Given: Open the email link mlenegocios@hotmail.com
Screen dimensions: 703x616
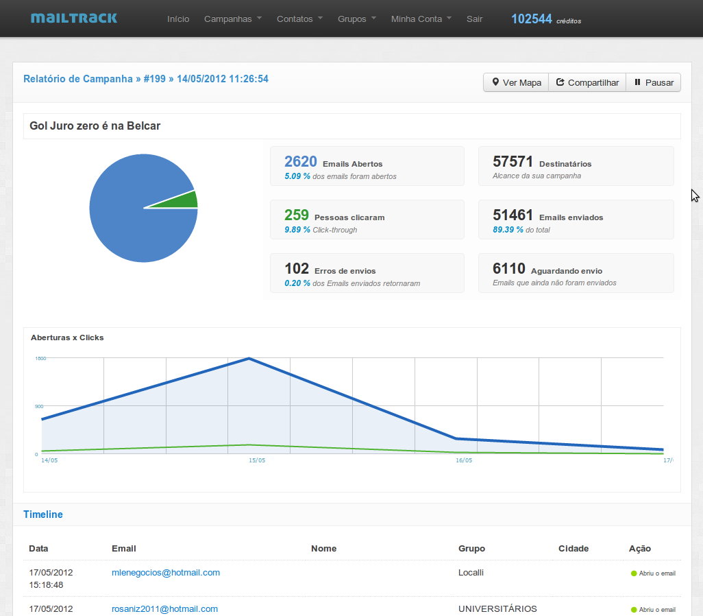Looking at the screenshot, I should [x=165, y=572].
